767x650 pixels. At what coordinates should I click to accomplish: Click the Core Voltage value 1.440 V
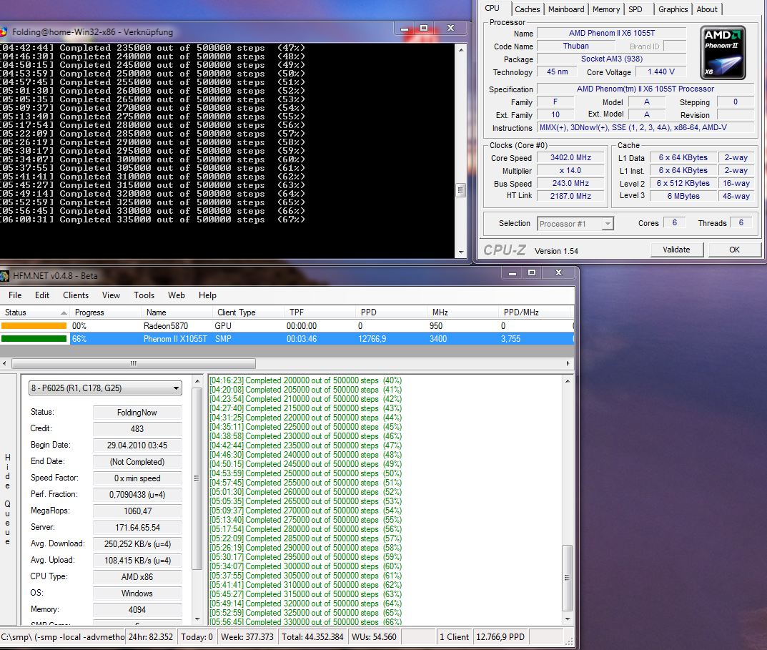point(661,72)
